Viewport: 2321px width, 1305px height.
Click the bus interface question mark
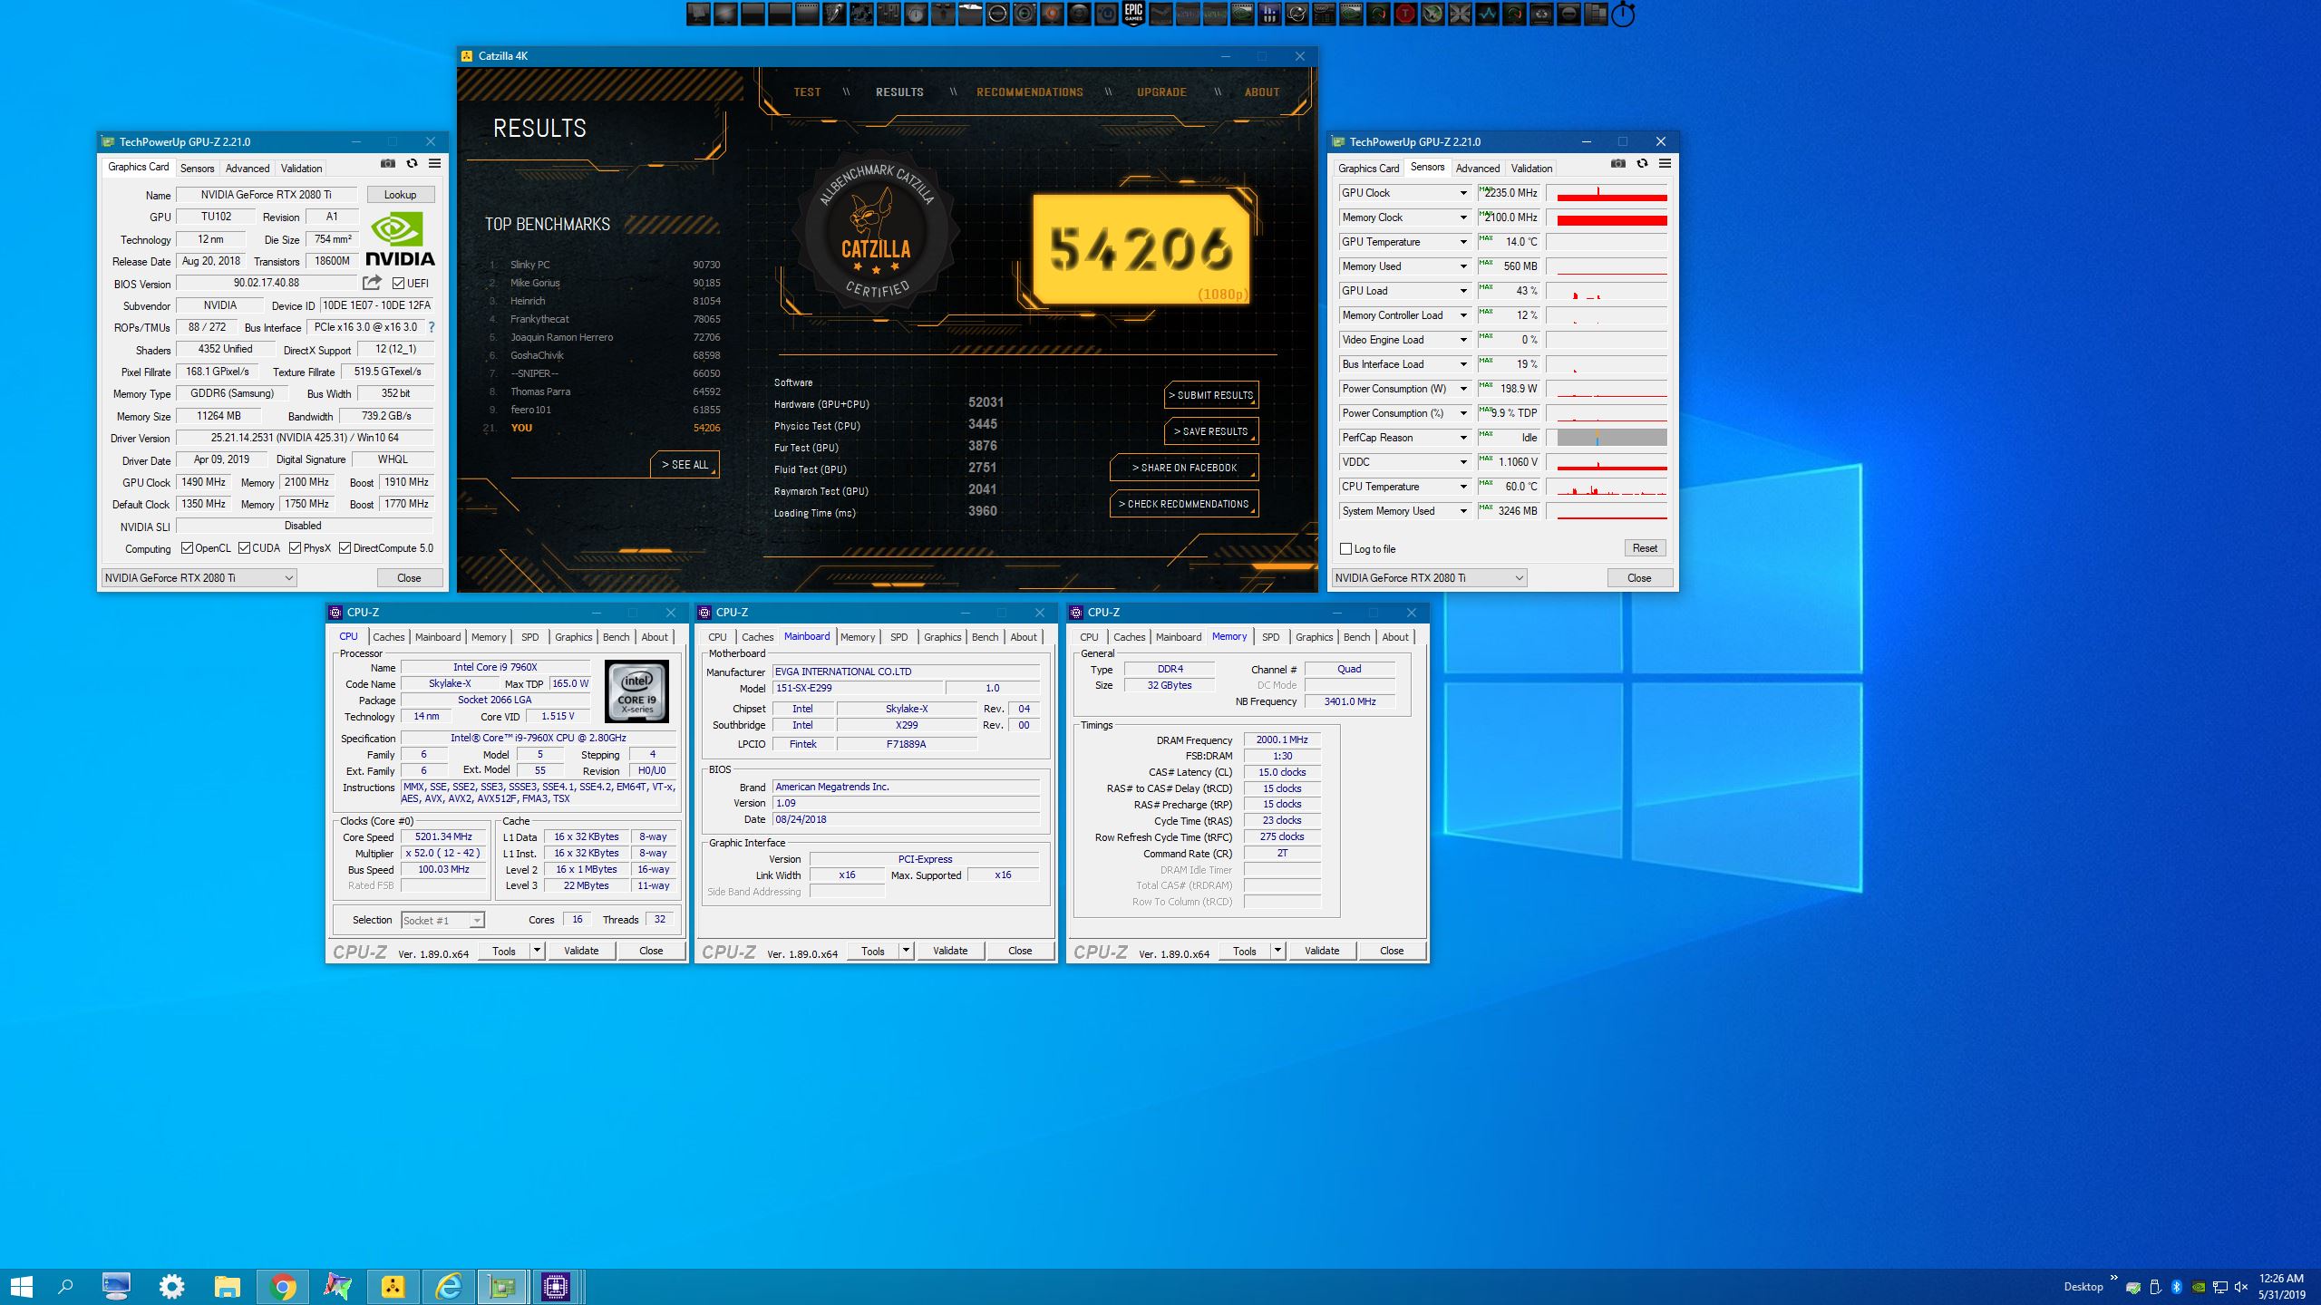click(x=432, y=327)
